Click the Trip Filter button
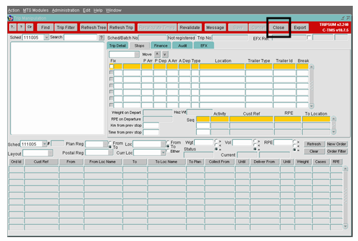The width and height of the screenshot is (358, 241). tap(66, 27)
